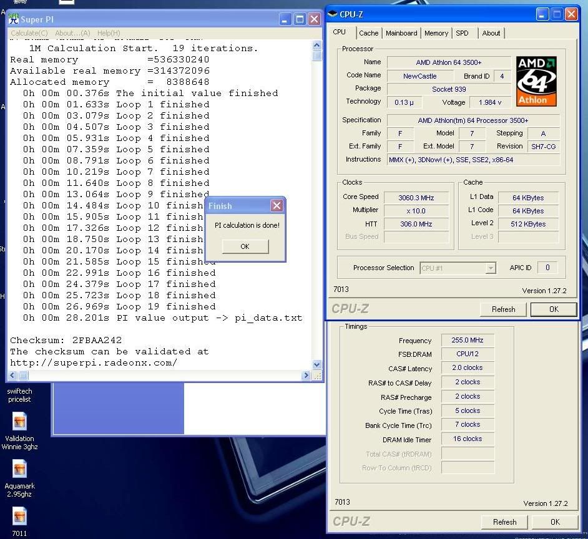588x539 pixels.
Task: Open the Help(H) menu in Super PI
Action: [x=109, y=33]
